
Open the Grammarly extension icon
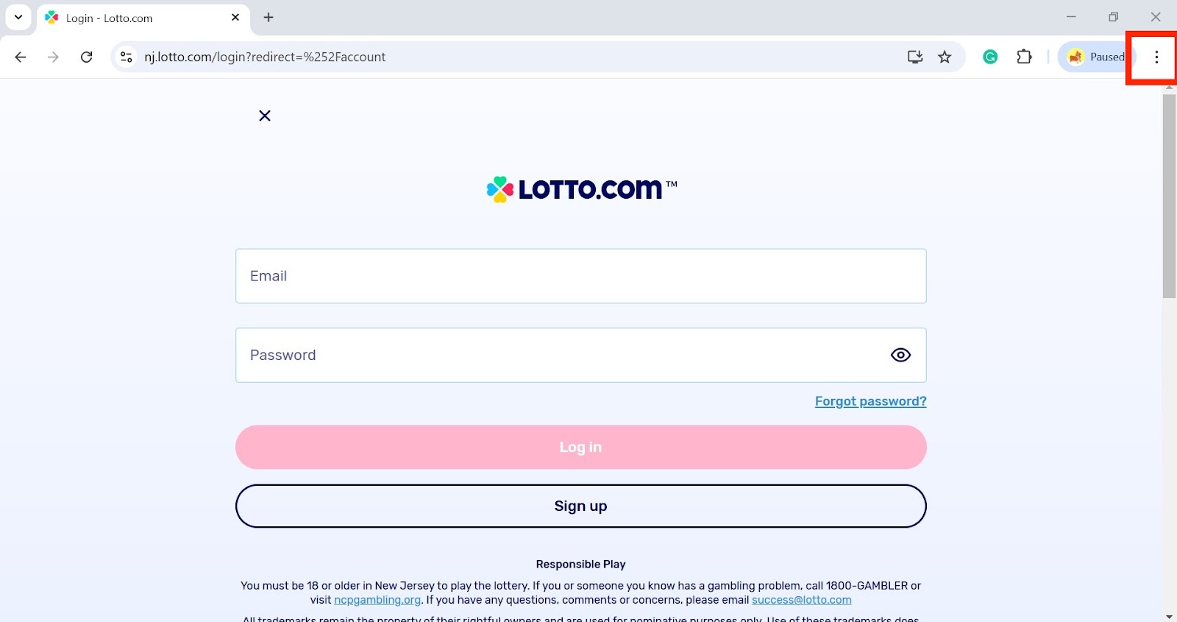coord(990,57)
